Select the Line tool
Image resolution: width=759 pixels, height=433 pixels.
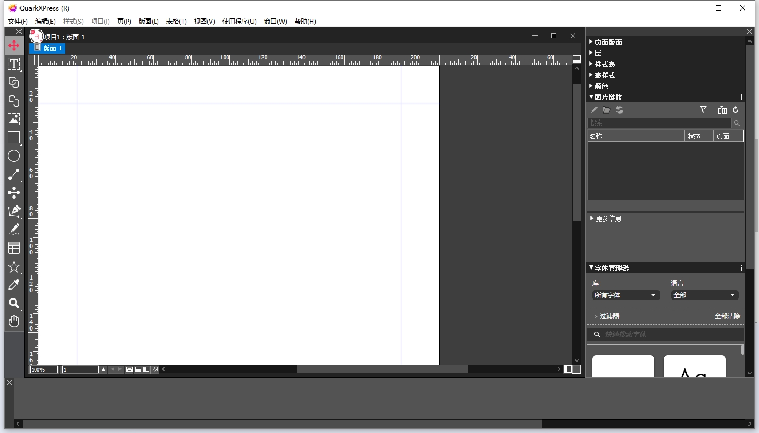[14, 174]
